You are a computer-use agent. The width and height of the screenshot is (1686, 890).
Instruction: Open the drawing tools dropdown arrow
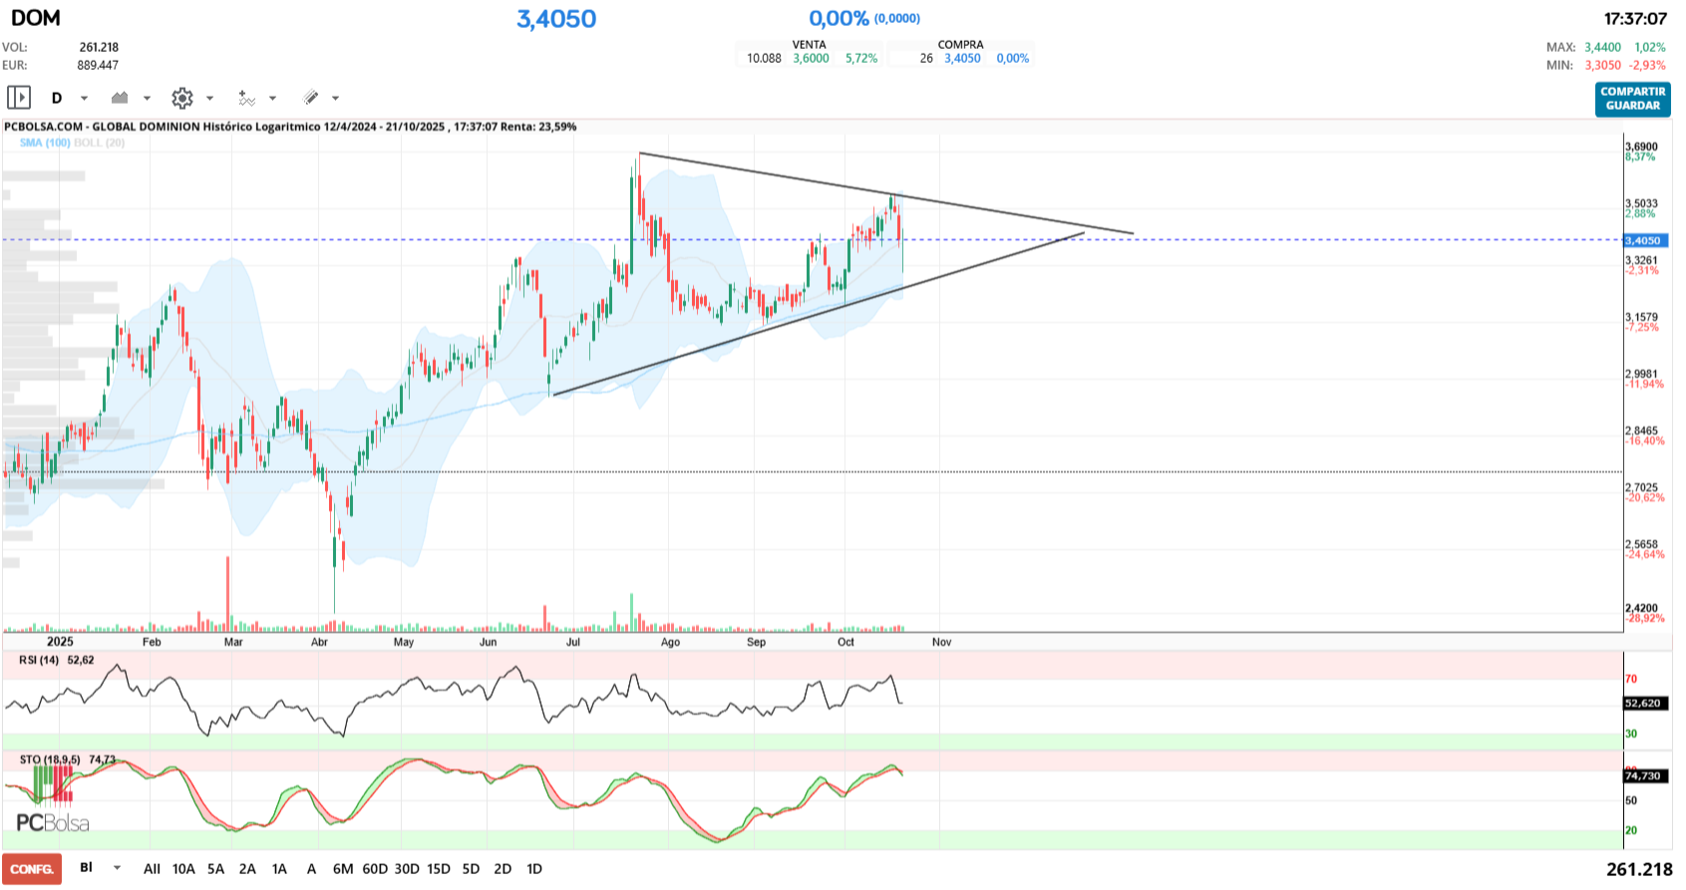point(335,98)
